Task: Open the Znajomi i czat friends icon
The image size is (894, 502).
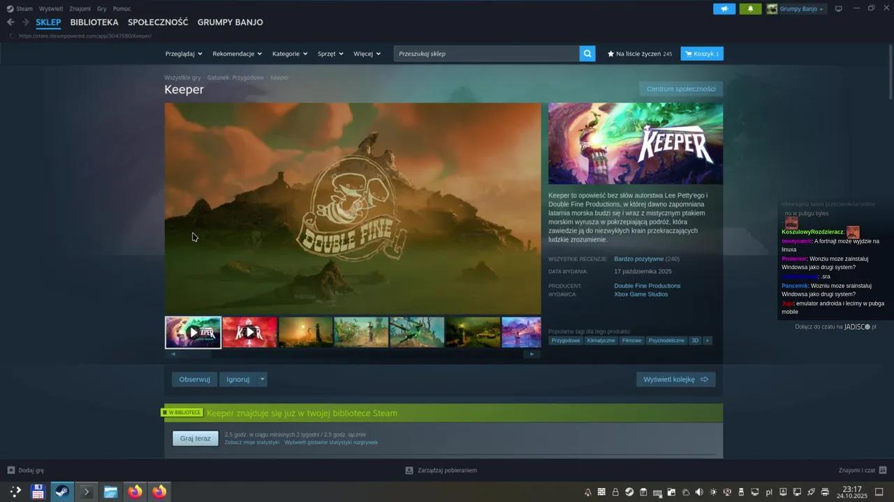Action: [x=883, y=471]
